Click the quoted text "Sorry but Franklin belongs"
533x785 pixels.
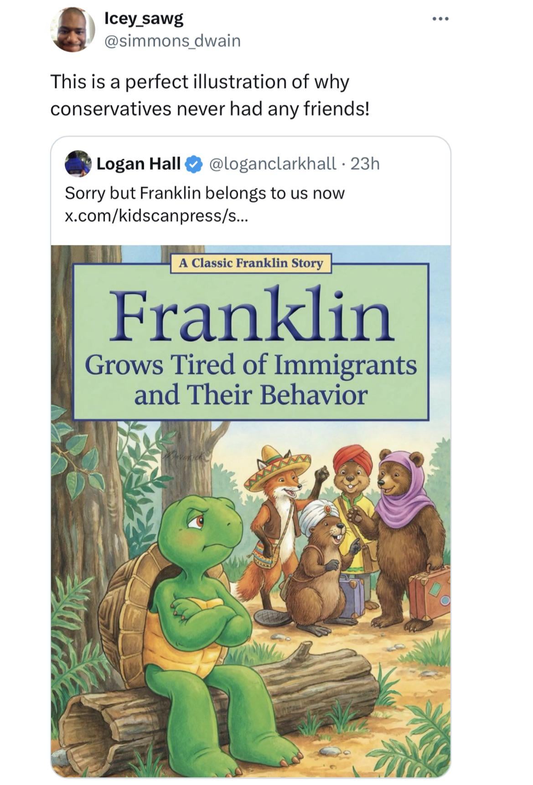coord(205,193)
